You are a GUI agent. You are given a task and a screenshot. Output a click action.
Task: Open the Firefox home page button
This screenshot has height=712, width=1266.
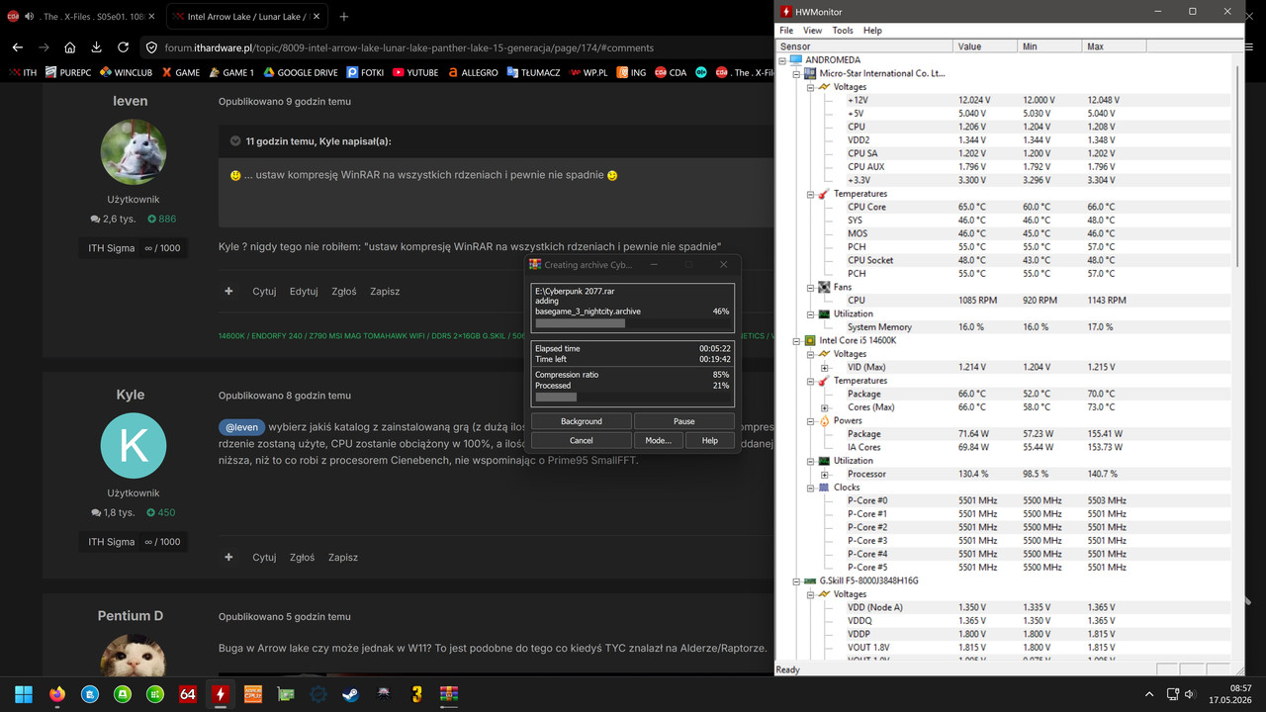70,47
